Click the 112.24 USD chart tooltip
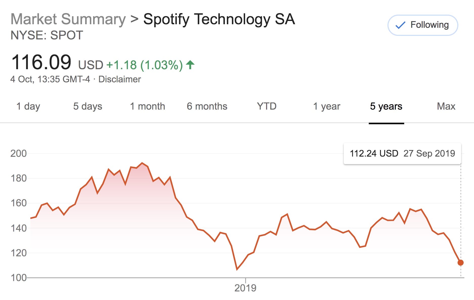Image resolution: width=474 pixels, height=300 pixels. pos(402,154)
